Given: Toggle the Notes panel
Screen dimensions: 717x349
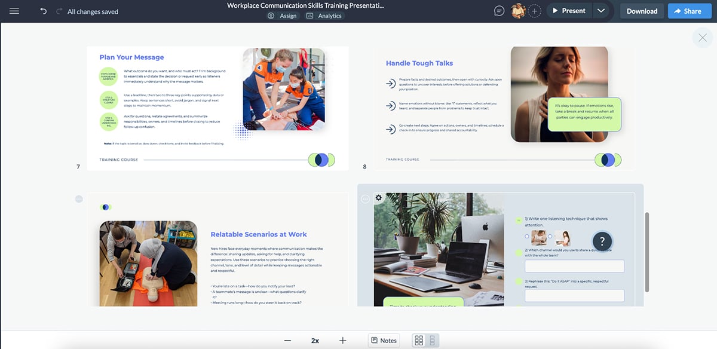Looking at the screenshot, I should 384,340.
